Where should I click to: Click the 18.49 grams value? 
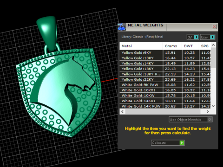pos(170,63)
